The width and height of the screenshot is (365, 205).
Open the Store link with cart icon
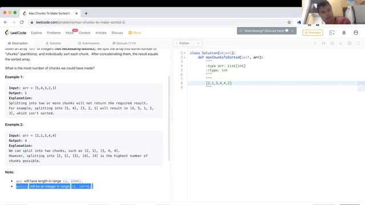[x=135, y=33]
